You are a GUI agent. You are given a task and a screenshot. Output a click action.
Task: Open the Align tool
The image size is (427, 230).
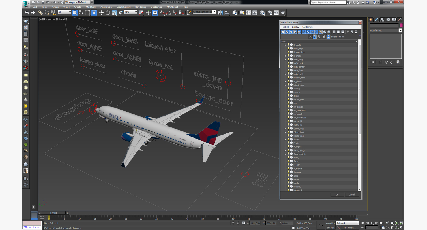coord(227,13)
